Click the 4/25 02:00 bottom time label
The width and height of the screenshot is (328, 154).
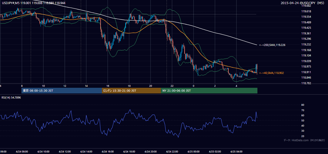(215, 151)
